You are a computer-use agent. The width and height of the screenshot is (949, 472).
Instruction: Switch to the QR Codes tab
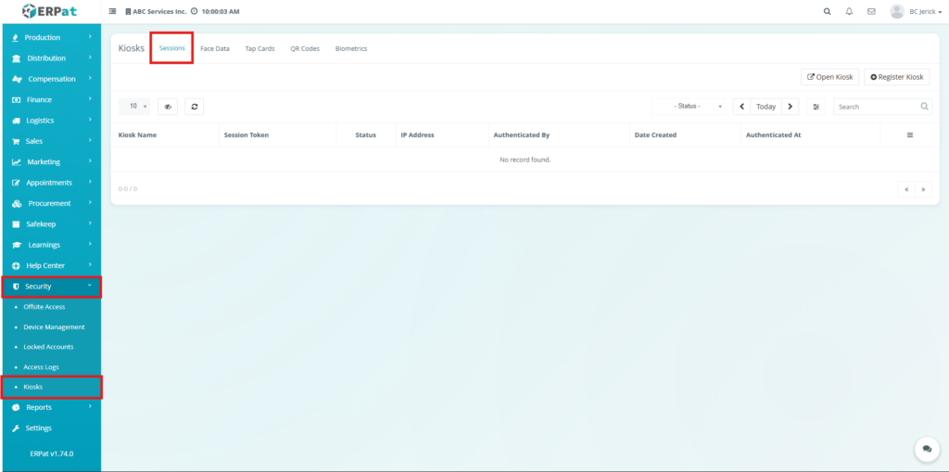point(305,48)
